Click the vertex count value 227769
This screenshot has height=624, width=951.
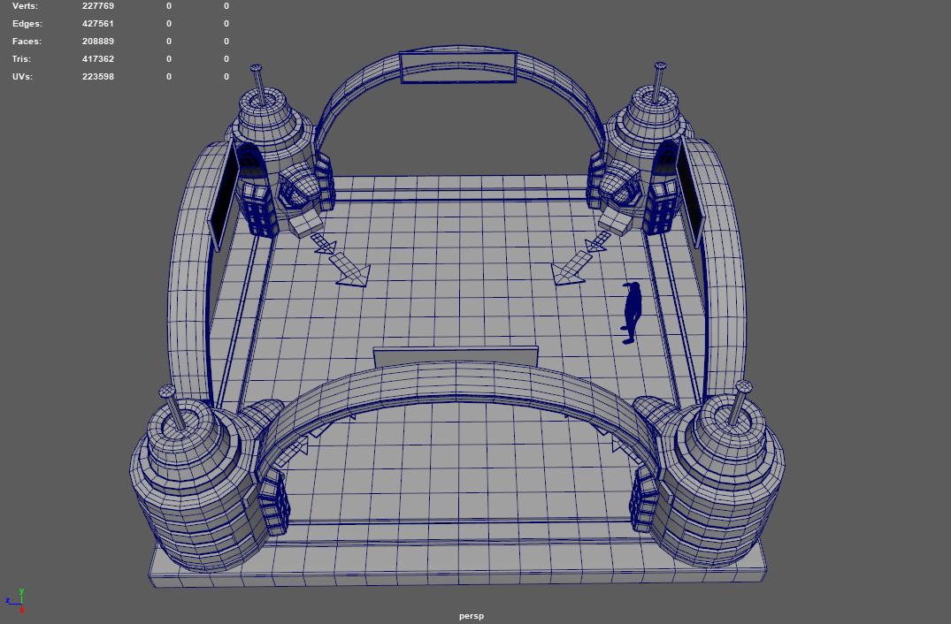97,6
